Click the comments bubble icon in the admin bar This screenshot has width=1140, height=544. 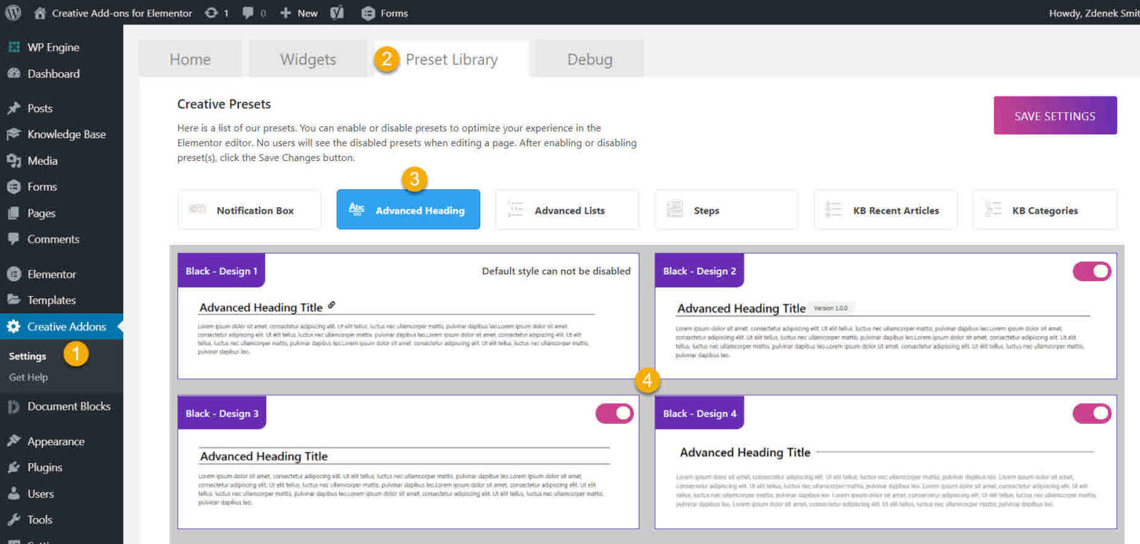(249, 13)
